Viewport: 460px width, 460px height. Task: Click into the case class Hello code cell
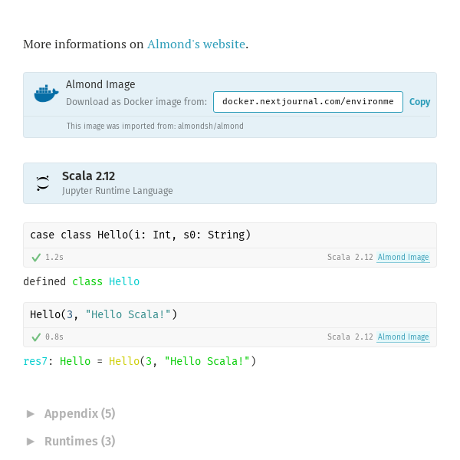[230, 235]
